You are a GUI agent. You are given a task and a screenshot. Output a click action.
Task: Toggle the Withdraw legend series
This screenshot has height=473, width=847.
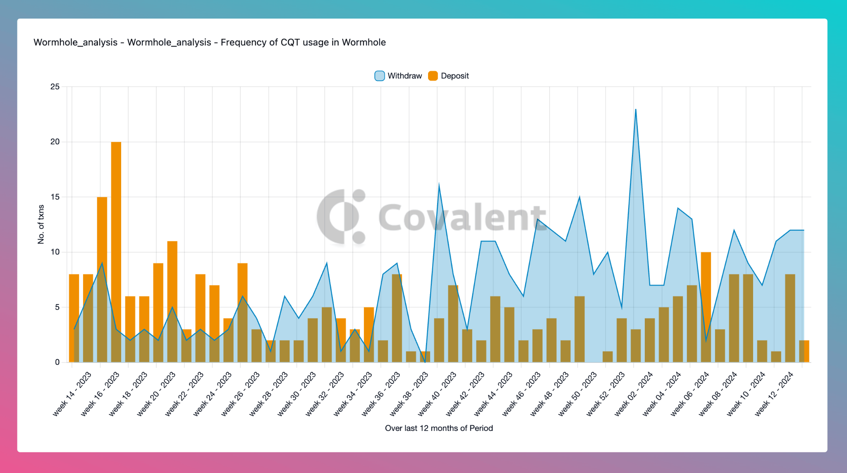pos(398,76)
